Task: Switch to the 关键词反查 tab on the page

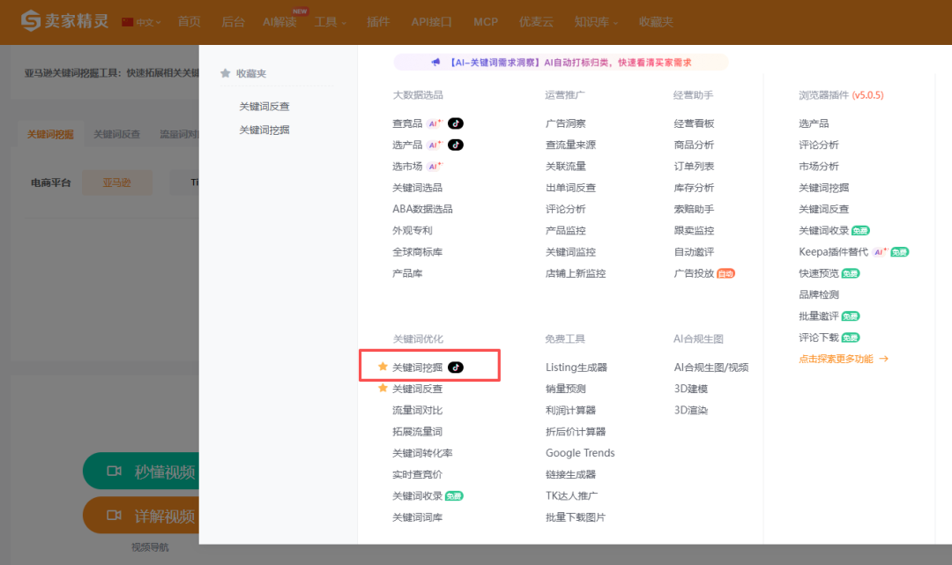Action: click(x=116, y=134)
